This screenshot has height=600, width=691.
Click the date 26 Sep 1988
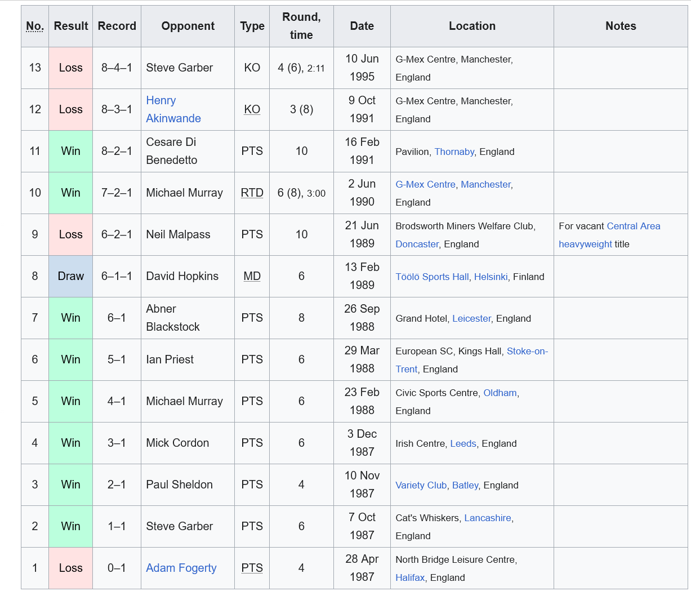[362, 318]
